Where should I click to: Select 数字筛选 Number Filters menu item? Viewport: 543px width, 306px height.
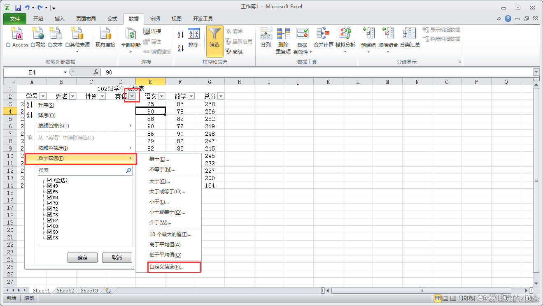[80, 158]
